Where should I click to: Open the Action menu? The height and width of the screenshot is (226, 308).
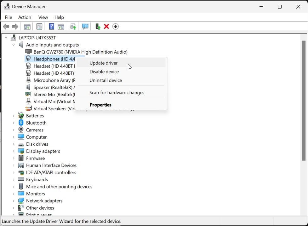click(x=25, y=17)
